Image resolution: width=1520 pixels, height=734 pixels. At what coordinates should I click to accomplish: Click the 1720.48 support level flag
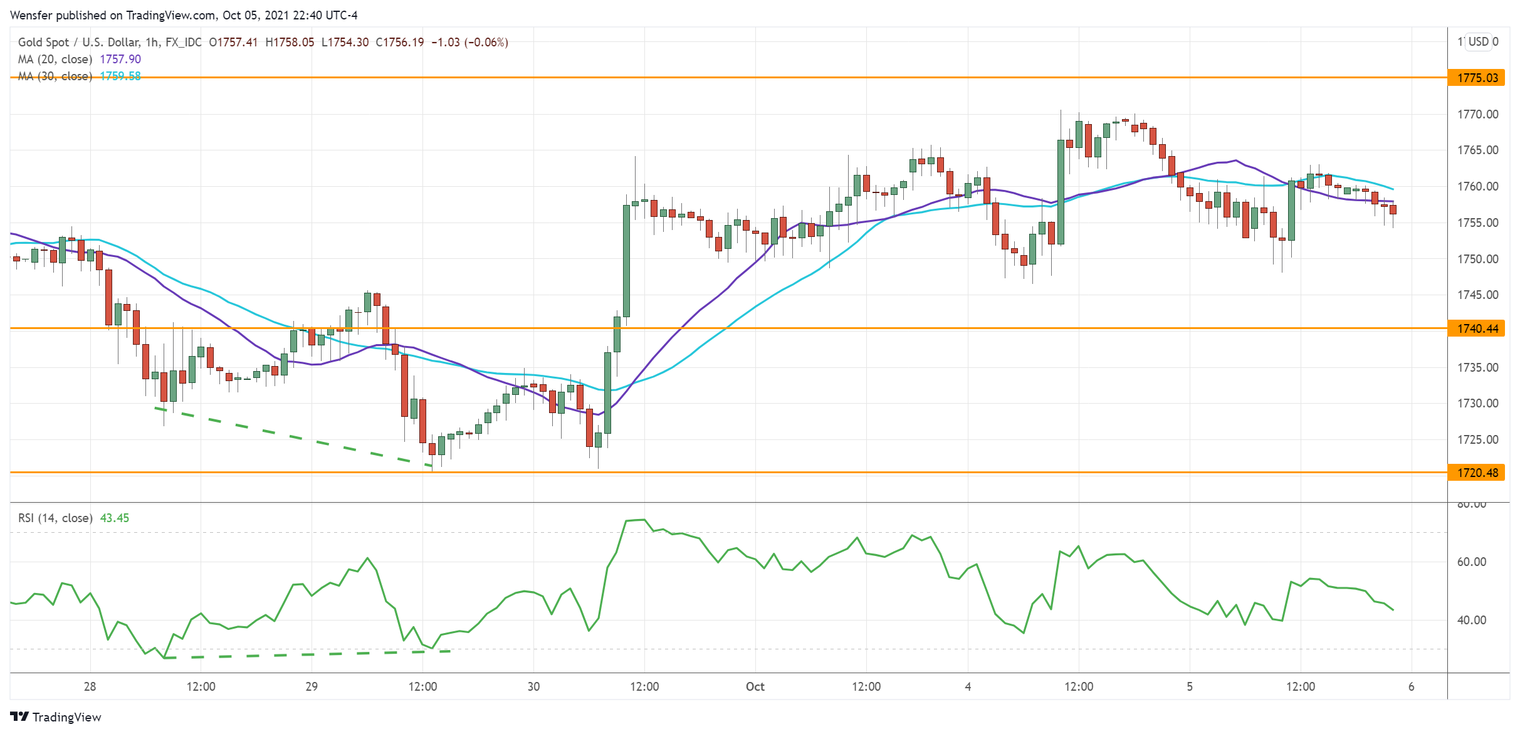1478,473
